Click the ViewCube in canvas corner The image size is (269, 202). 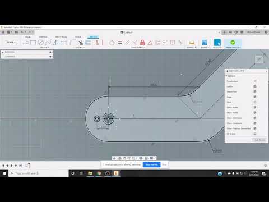pos(259,60)
